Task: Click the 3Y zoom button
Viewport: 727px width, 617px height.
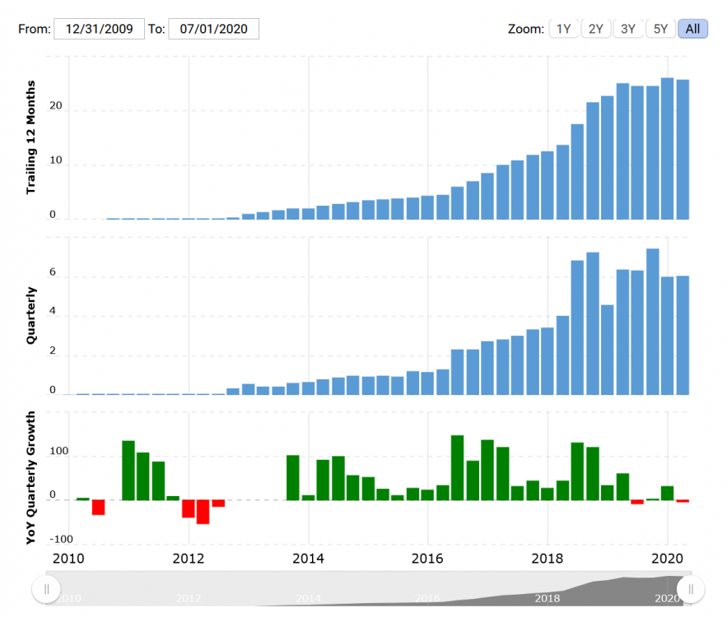Action: coord(628,28)
